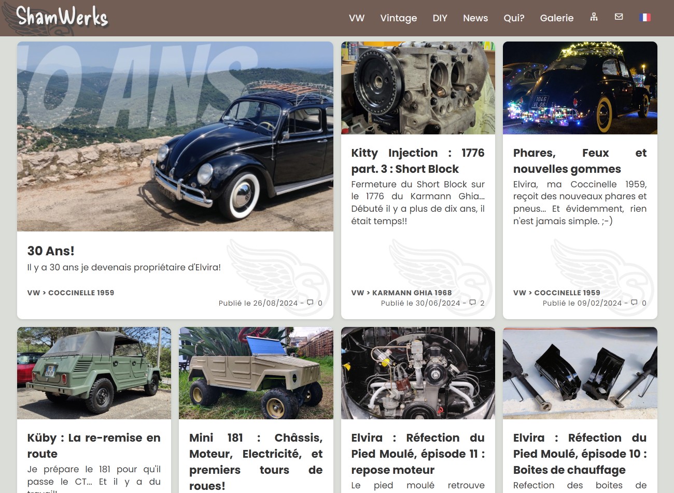Open the sitemap icon in navbar
Viewport: 674px width, 493px height.
(594, 17)
